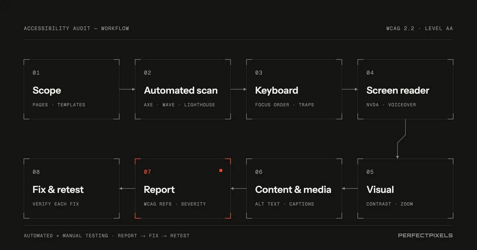Click step number '06'
Viewport: 477px width, 250px height.
259,172
